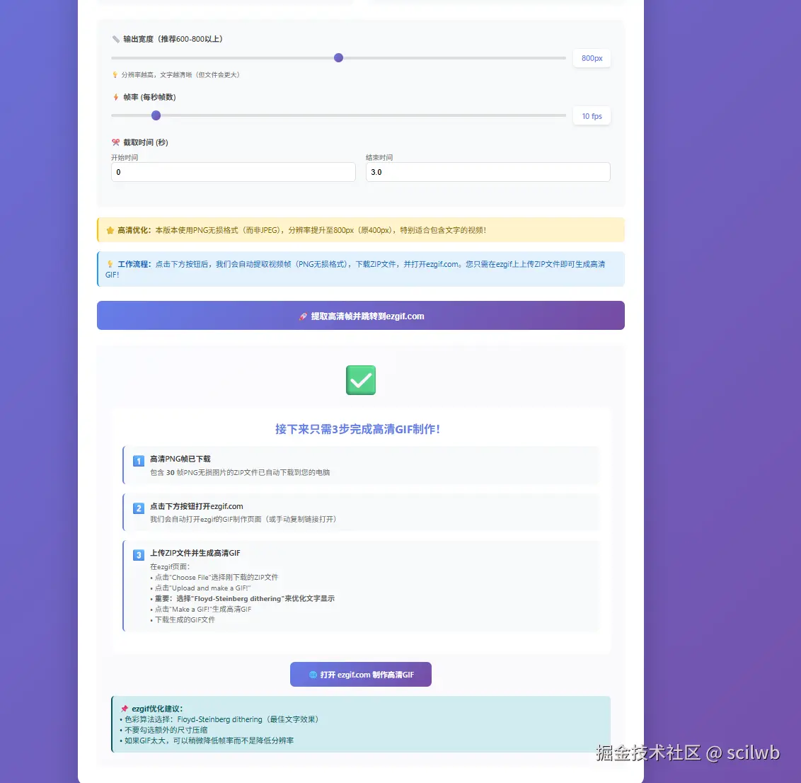
Task: Click the star icon in HD optimization note
Action: pyautogui.click(x=110, y=231)
